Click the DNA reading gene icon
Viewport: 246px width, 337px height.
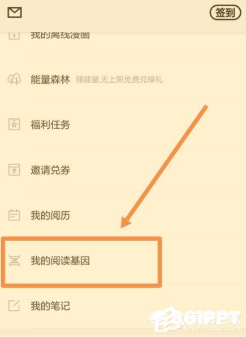coord(14,261)
